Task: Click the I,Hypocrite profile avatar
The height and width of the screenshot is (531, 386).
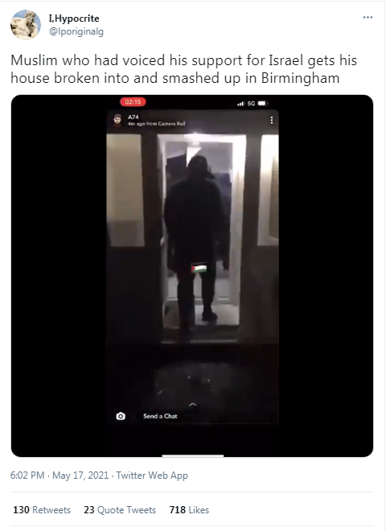Action: (x=26, y=25)
